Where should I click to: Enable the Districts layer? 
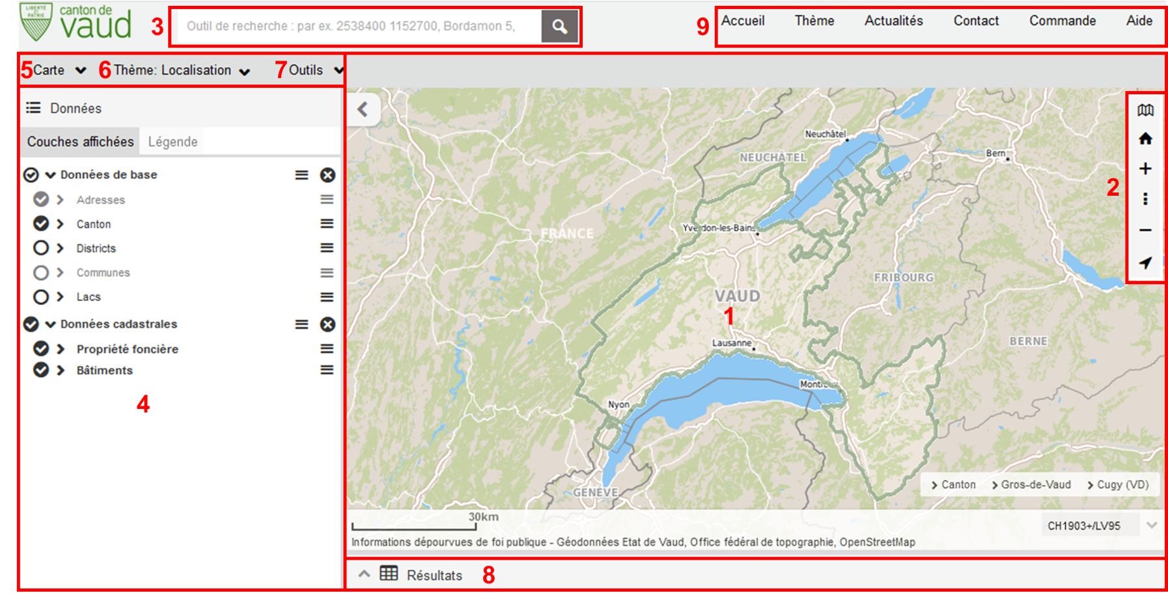[x=41, y=248]
